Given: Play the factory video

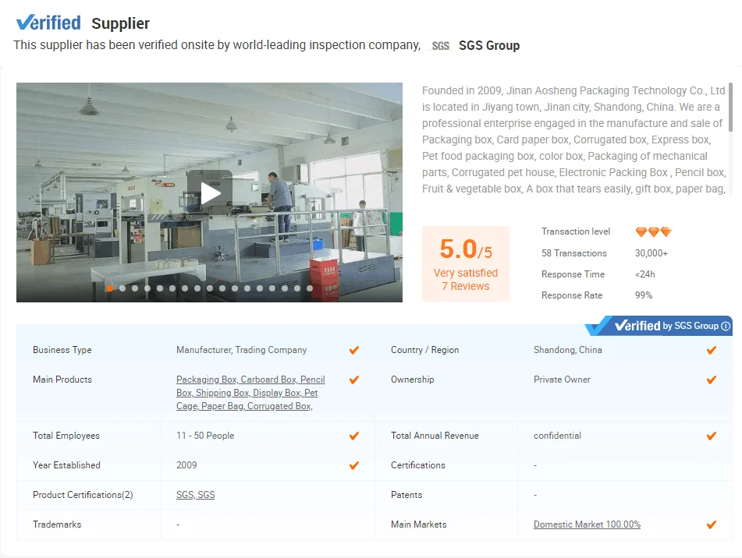Looking at the screenshot, I should [210, 192].
